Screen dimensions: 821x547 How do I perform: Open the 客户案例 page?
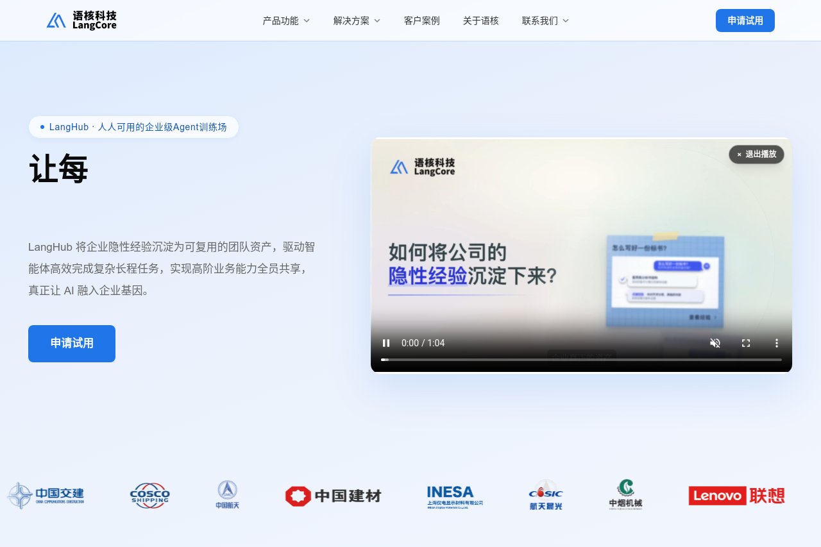(x=422, y=21)
